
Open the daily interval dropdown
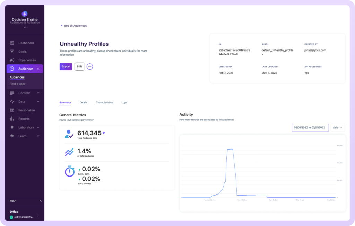(x=338, y=127)
